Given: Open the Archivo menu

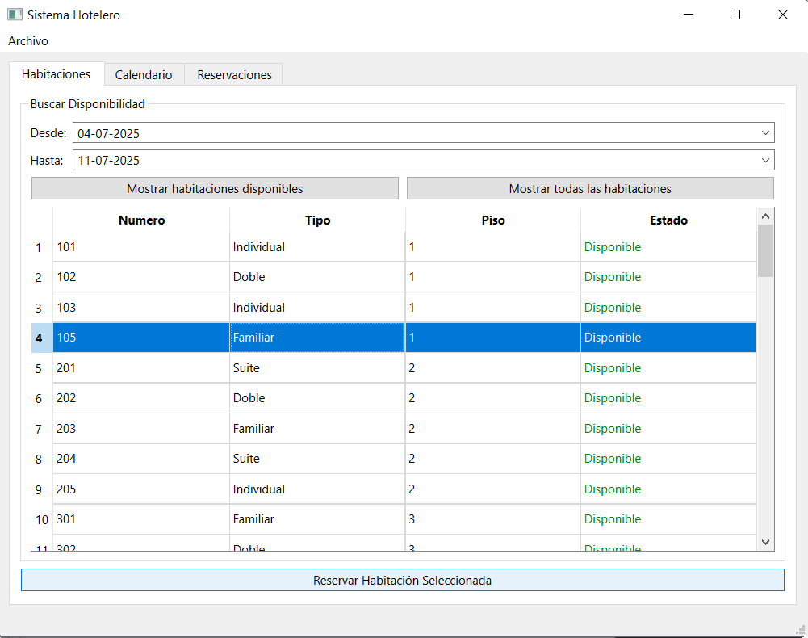Looking at the screenshot, I should (27, 40).
